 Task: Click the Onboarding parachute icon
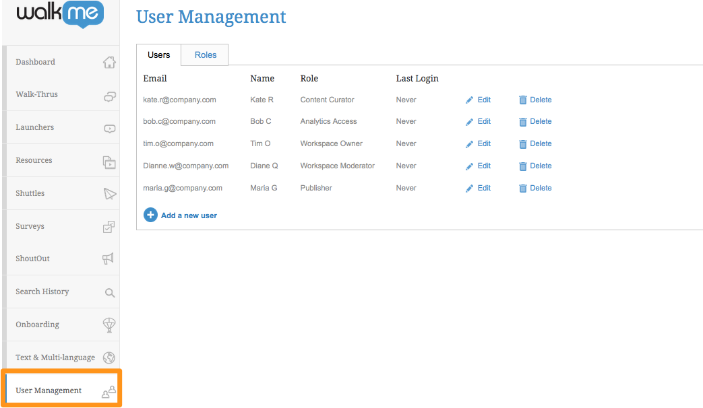pyautogui.click(x=109, y=325)
